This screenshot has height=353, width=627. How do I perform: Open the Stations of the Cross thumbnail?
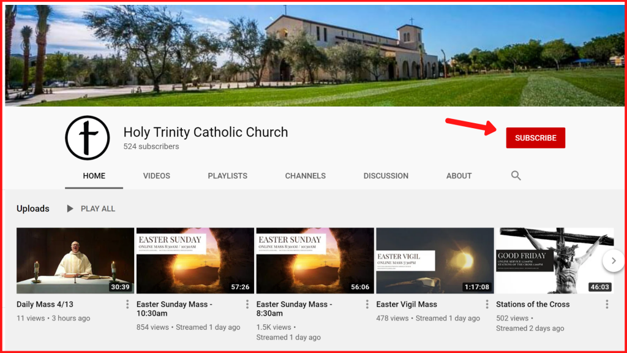pos(555,260)
